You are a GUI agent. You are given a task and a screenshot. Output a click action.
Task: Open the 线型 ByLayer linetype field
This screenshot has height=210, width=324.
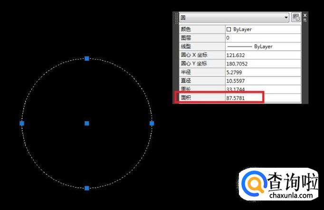263,47
